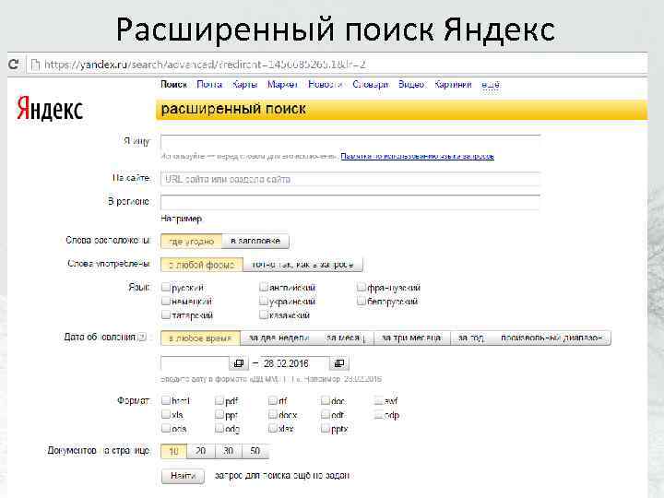Open the Видео service link

411,84
